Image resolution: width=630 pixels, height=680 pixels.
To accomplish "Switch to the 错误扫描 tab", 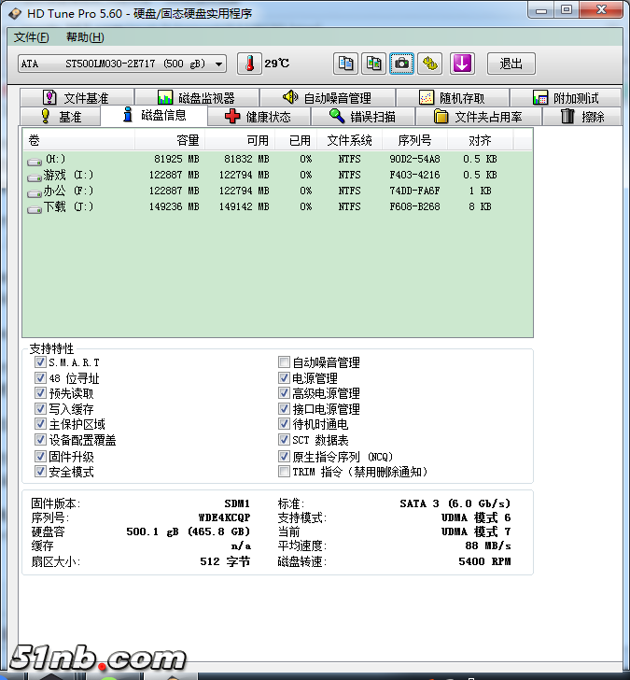I will coord(362,117).
